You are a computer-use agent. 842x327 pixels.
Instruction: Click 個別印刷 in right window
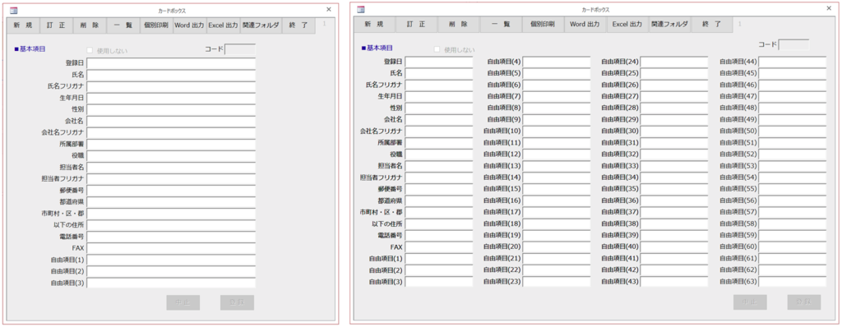tap(543, 24)
